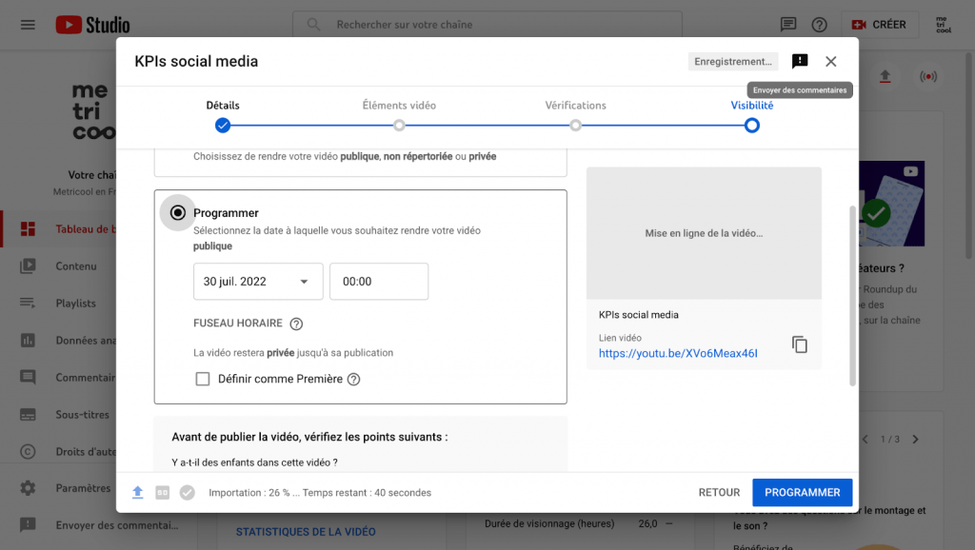This screenshot has width=975, height=550.
Task: Open the 30 juil. 2022 date dropdown
Action: click(x=258, y=282)
